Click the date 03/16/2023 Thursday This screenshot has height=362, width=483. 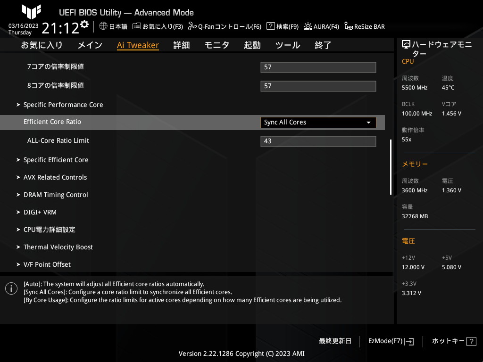click(x=24, y=29)
